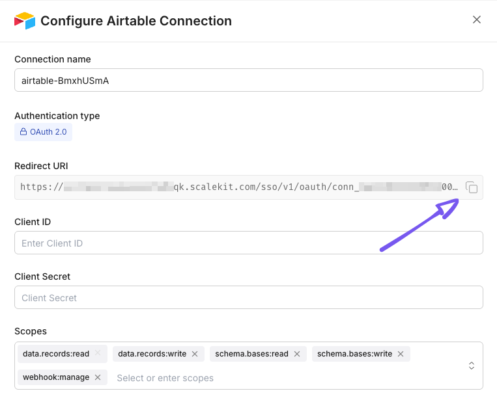Remove the data.records:read scope

coord(98,353)
